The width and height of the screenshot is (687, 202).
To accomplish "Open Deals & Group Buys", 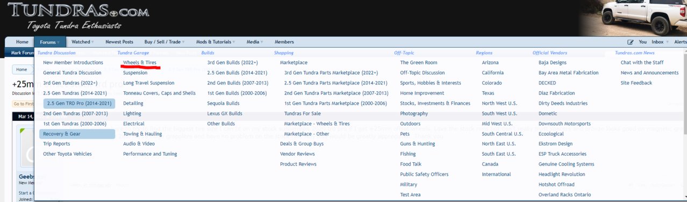I will coord(302,143).
